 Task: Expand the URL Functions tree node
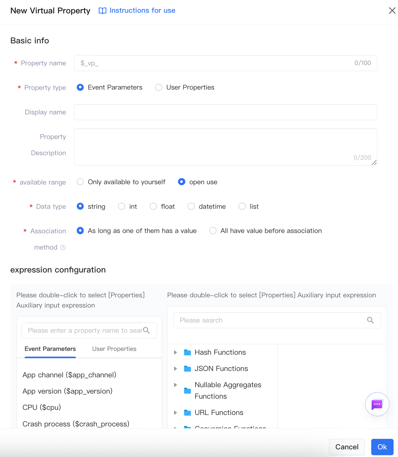pos(175,413)
